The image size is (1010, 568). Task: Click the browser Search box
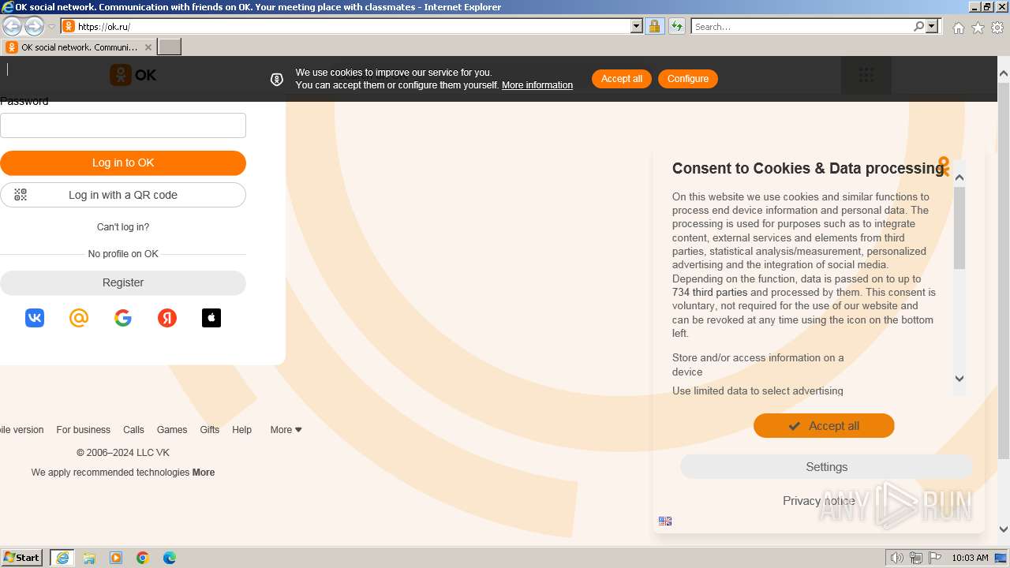pos(802,26)
